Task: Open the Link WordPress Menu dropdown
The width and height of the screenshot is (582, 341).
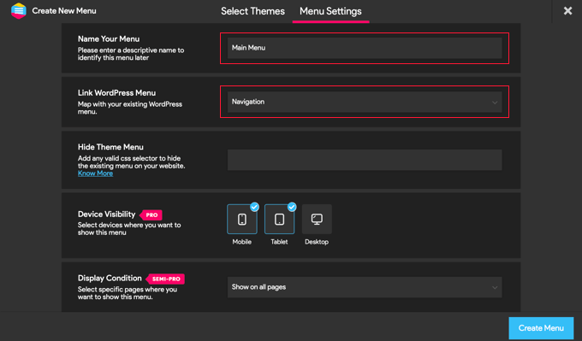Action: (x=365, y=102)
